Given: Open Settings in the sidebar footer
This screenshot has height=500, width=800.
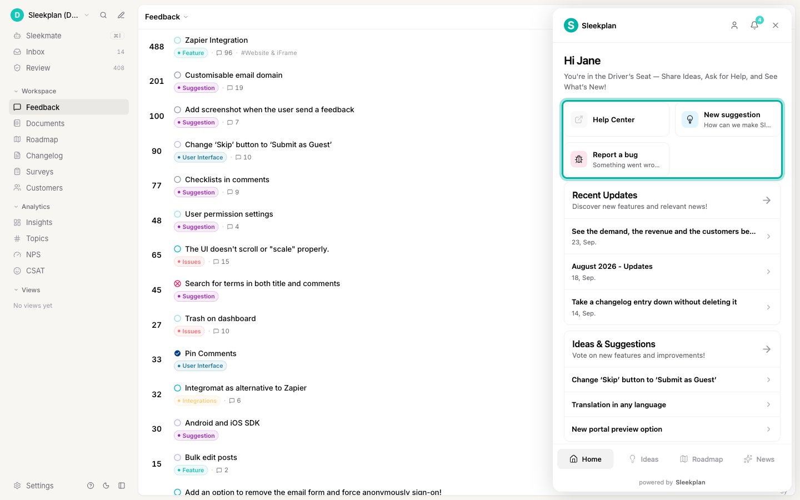Looking at the screenshot, I should tap(34, 486).
